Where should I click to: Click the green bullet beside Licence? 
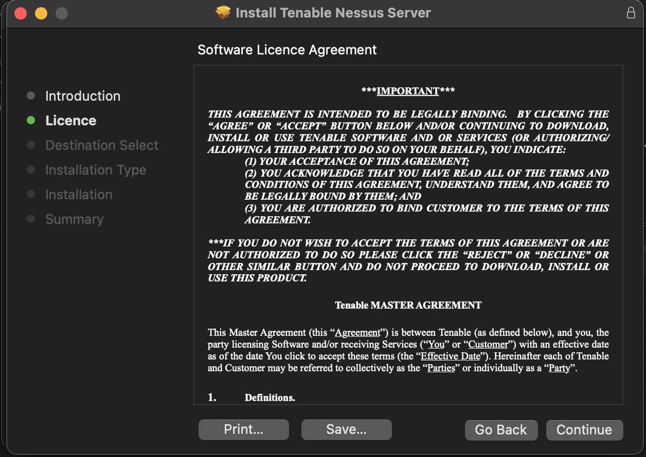pos(31,120)
